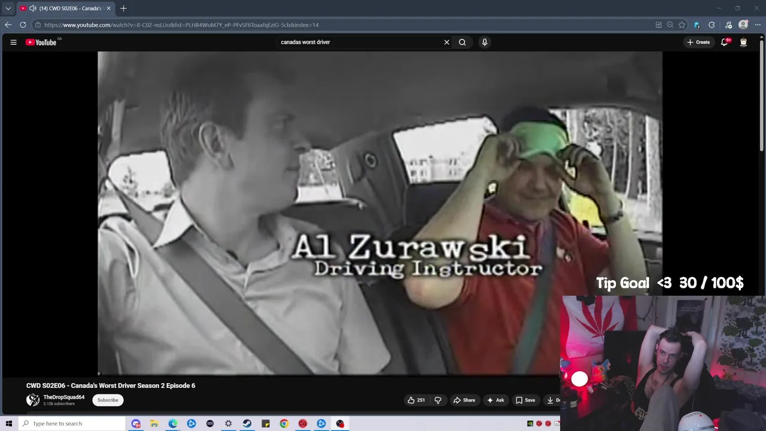Open TheDropSquad64 channel name link
The image size is (766, 431).
click(x=63, y=397)
